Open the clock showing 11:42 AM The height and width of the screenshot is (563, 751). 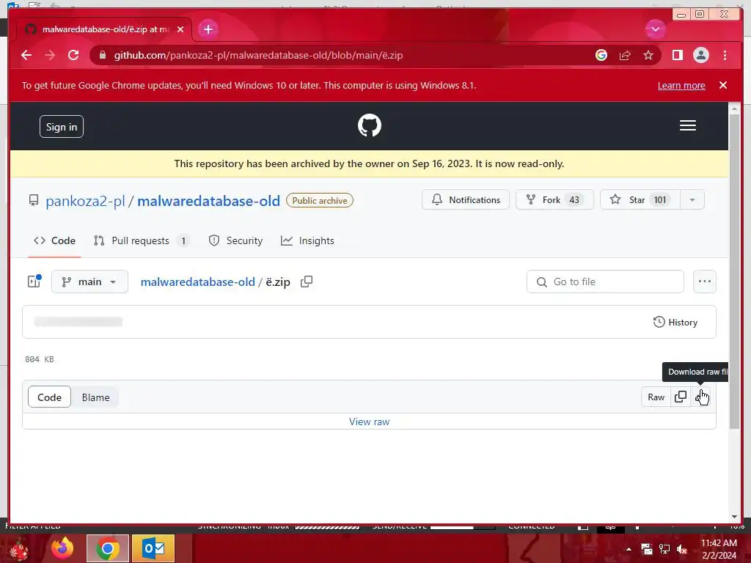[719, 549]
